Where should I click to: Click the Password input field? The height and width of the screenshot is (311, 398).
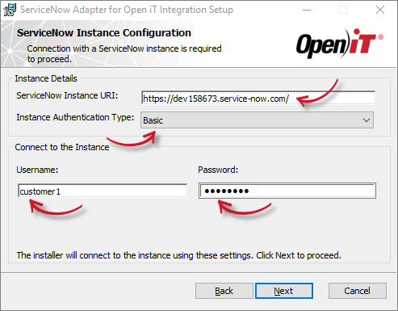coord(287,191)
